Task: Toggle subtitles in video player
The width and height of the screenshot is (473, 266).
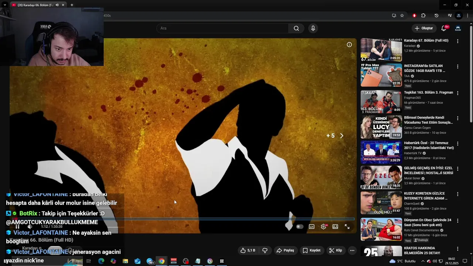Action: [x=312, y=226]
